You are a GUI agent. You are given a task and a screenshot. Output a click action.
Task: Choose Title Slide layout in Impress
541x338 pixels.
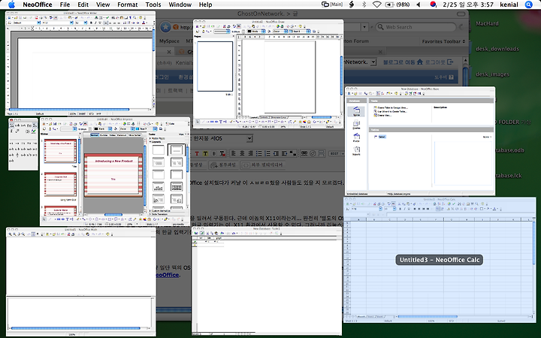[177, 149]
